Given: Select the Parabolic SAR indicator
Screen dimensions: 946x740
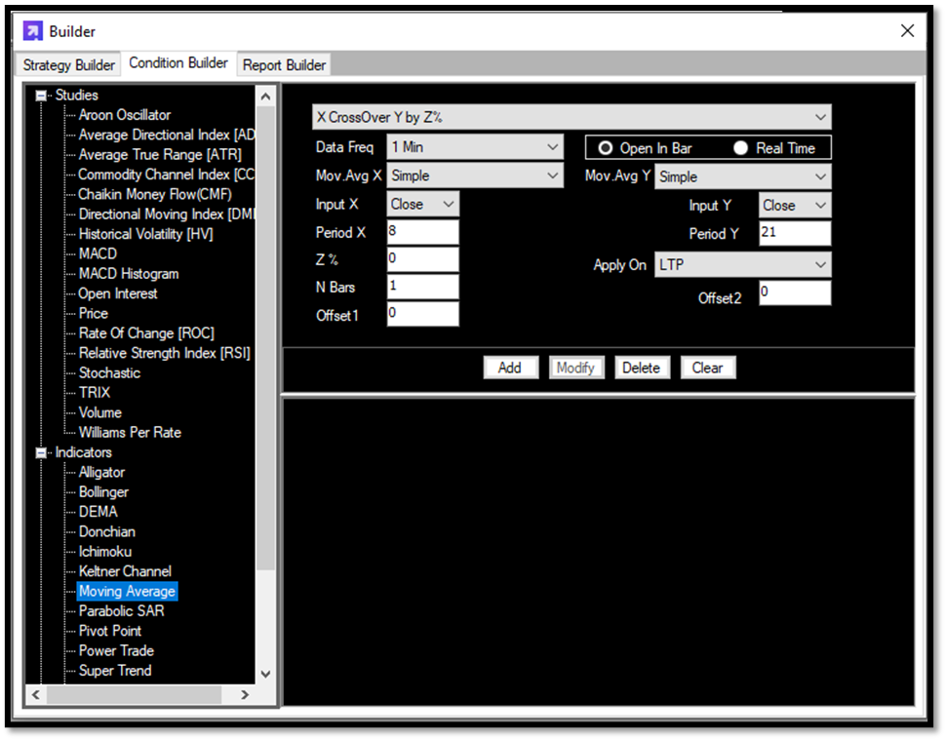Looking at the screenshot, I should [x=121, y=611].
